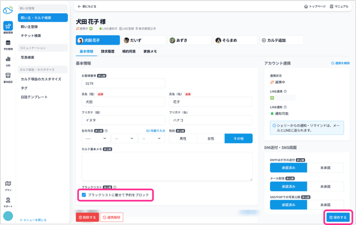This screenshot has width=356, height=225.
Task: Open the 顧客管理 sidebar icon
Action: [x=8, y=26]
